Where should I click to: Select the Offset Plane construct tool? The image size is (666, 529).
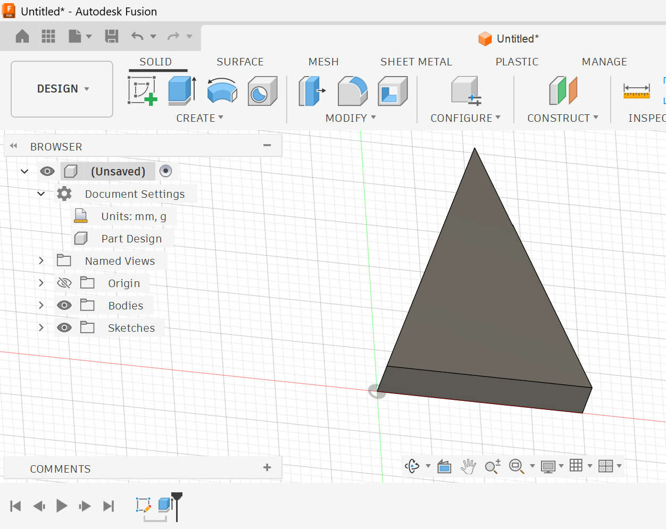pyautogui.click(x=563, y=90)
